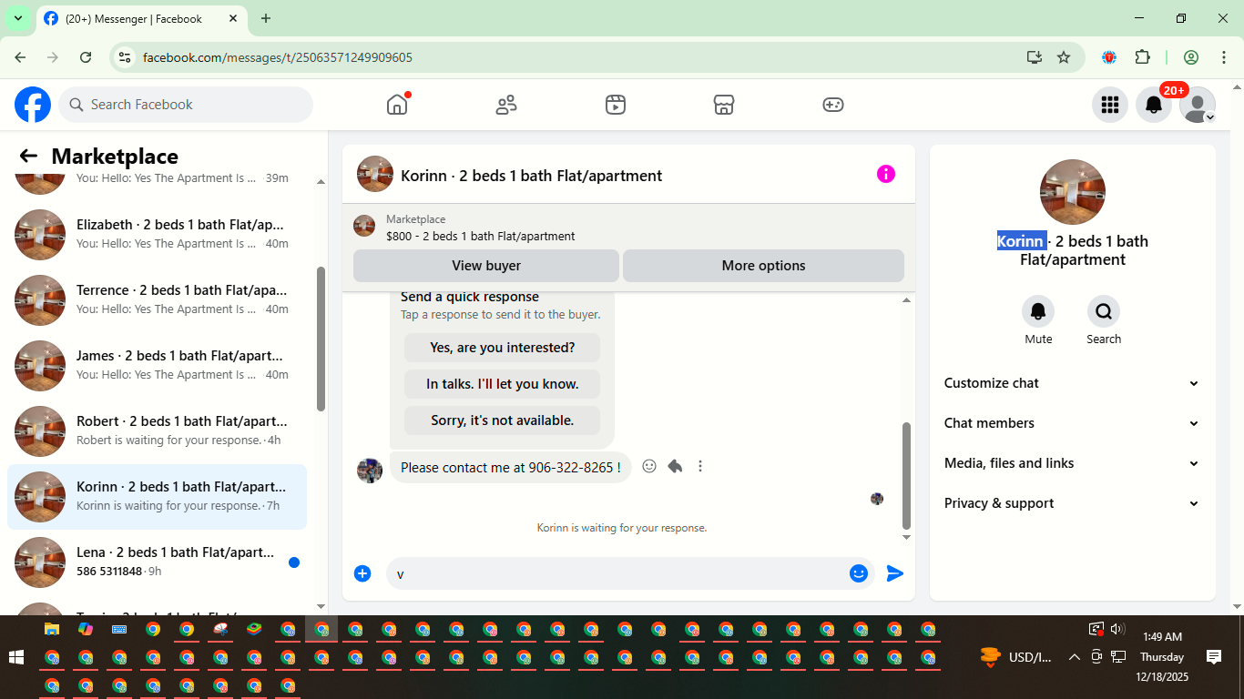Image resolution: width=1244 pixels, height=699 pixels.
Task: Expand the Chat members section
Action: (1072, 423)
